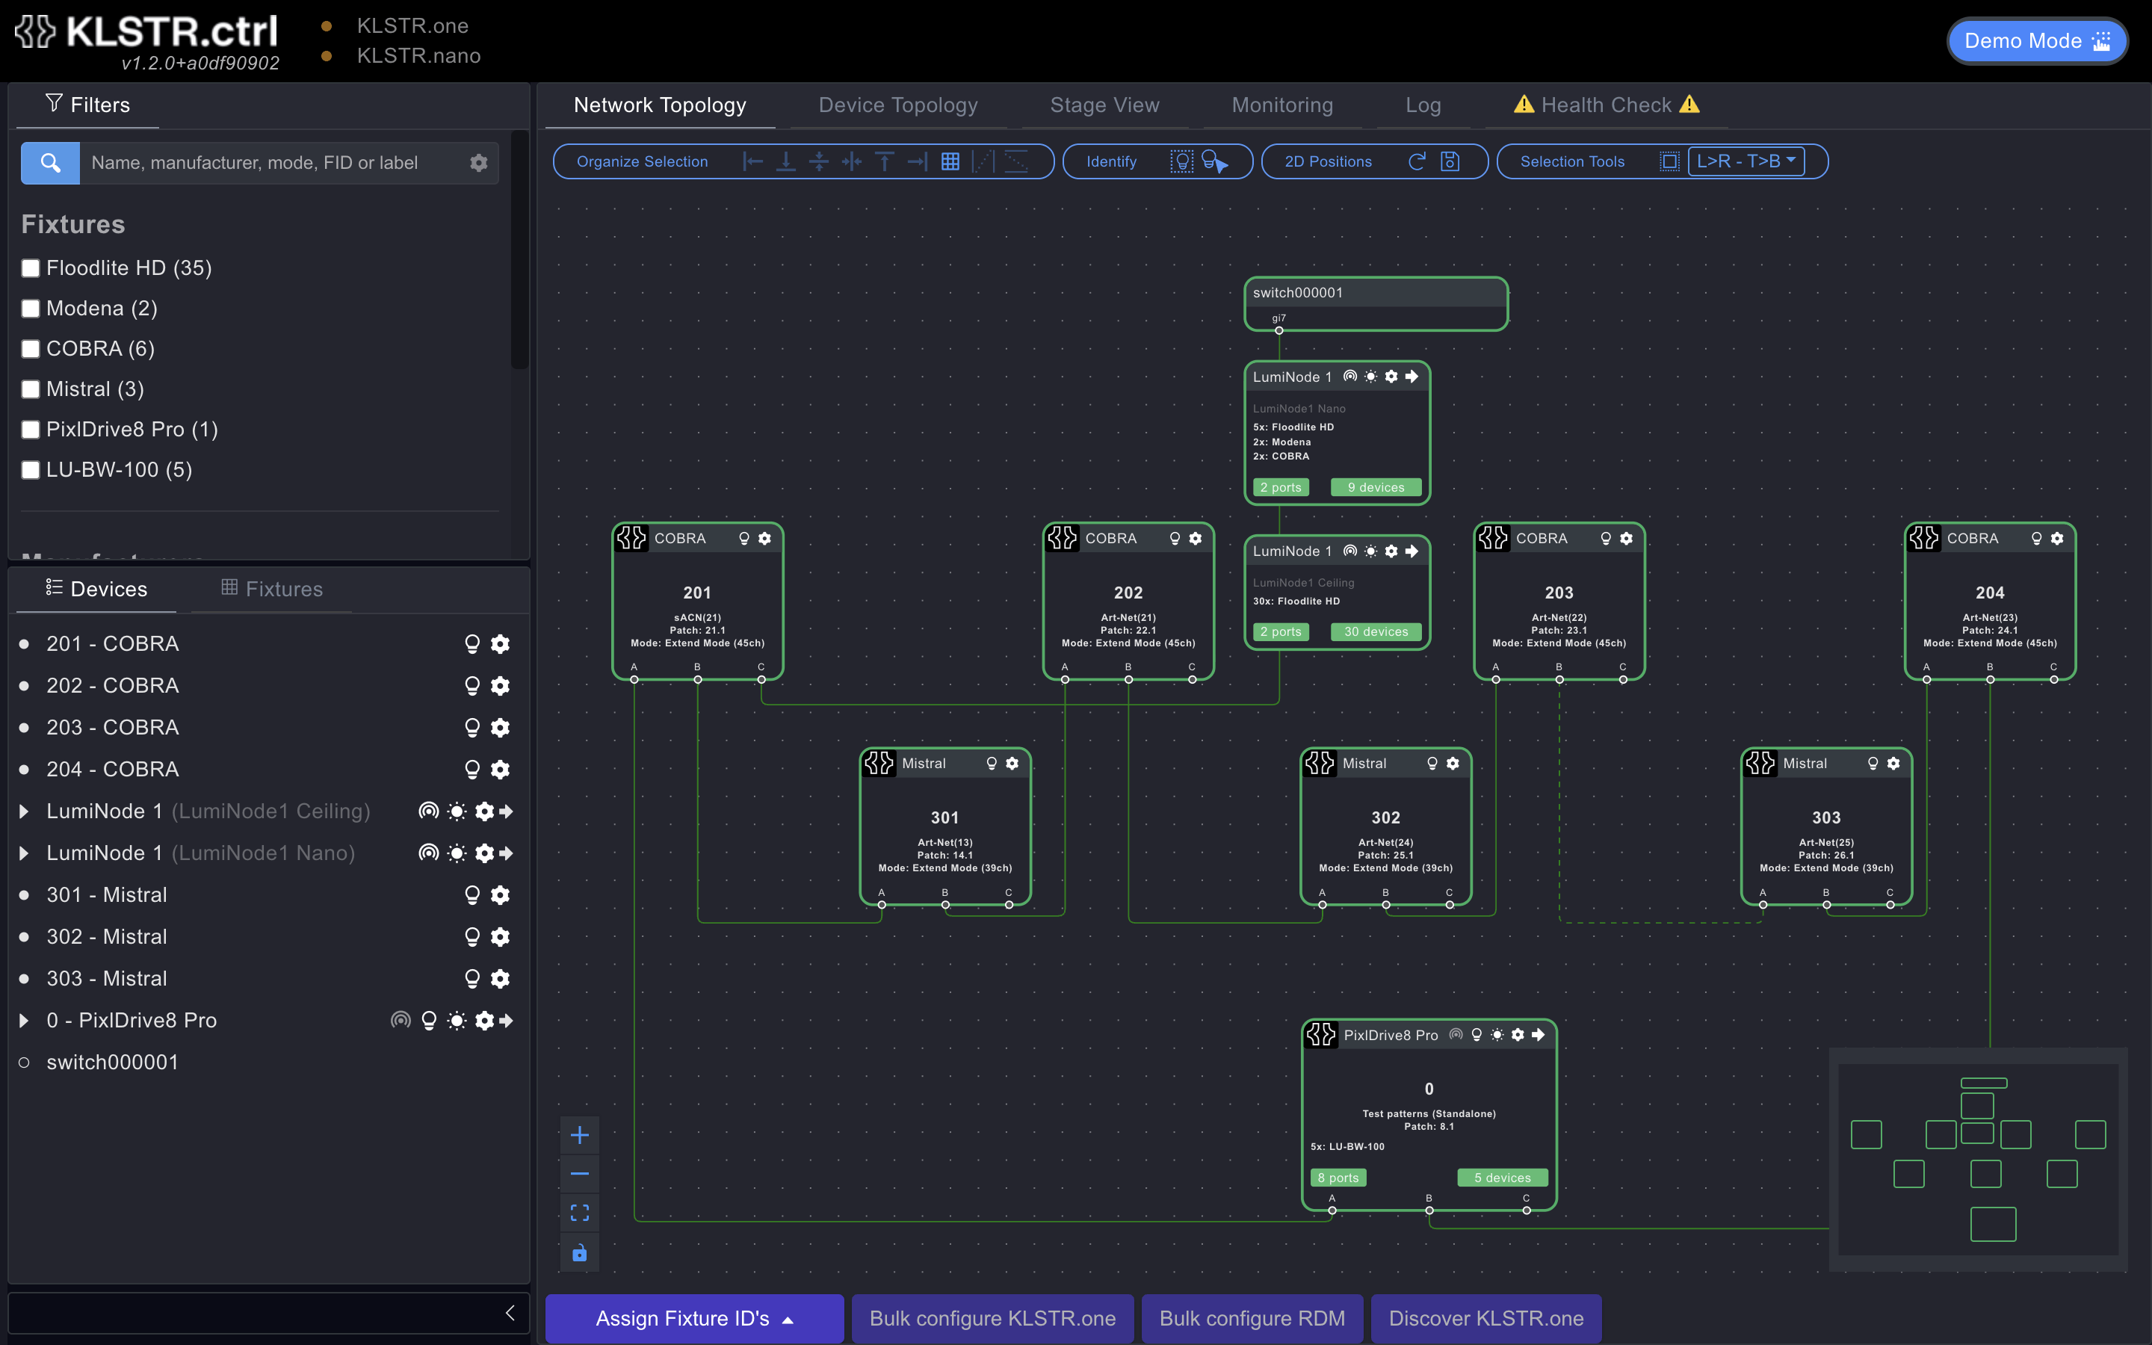This screenshot has width=2152, height=1345.
Task: Check the LU-BW-100 filter
Action: click(31, 470)
